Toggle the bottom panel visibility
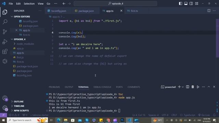The height and width of the screenshot is (123, 219). coord(186,4)
